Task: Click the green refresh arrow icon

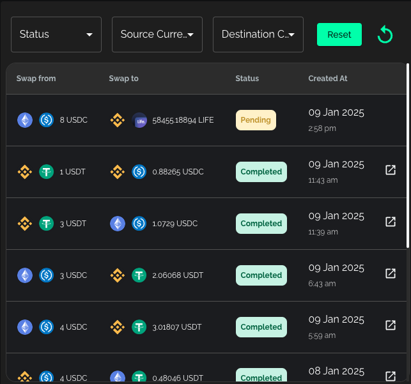Action: tap(385, 35)
